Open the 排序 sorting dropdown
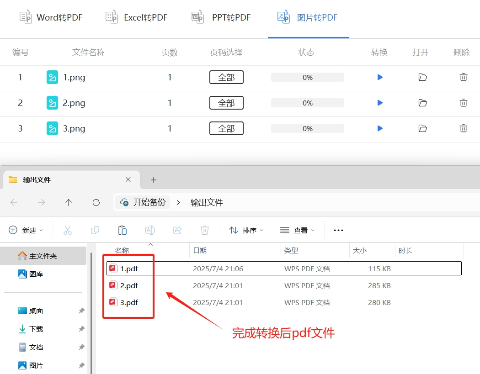Screen dimensions: 480x374 pyautogui.click(x=246, y=230)
